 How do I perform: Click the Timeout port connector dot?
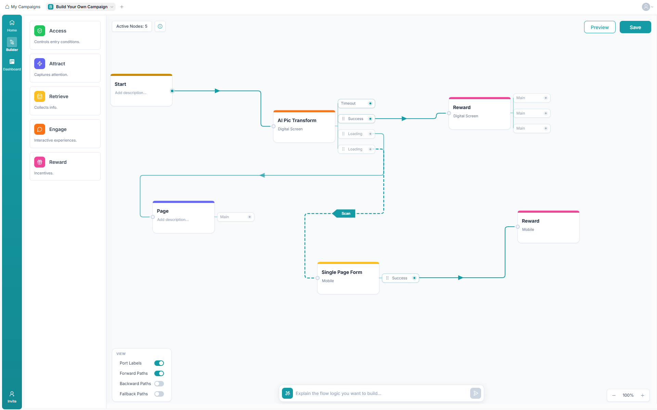coord(370,103)
